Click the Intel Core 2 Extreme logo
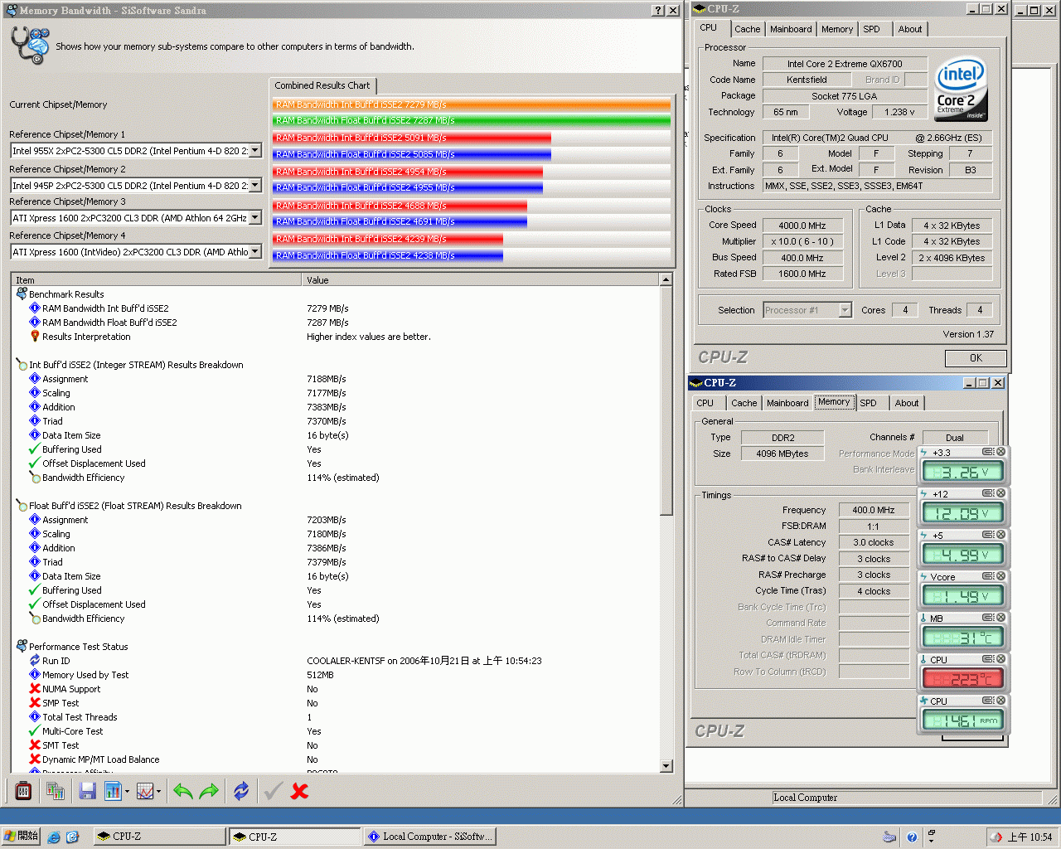 [x=961, y=89]
